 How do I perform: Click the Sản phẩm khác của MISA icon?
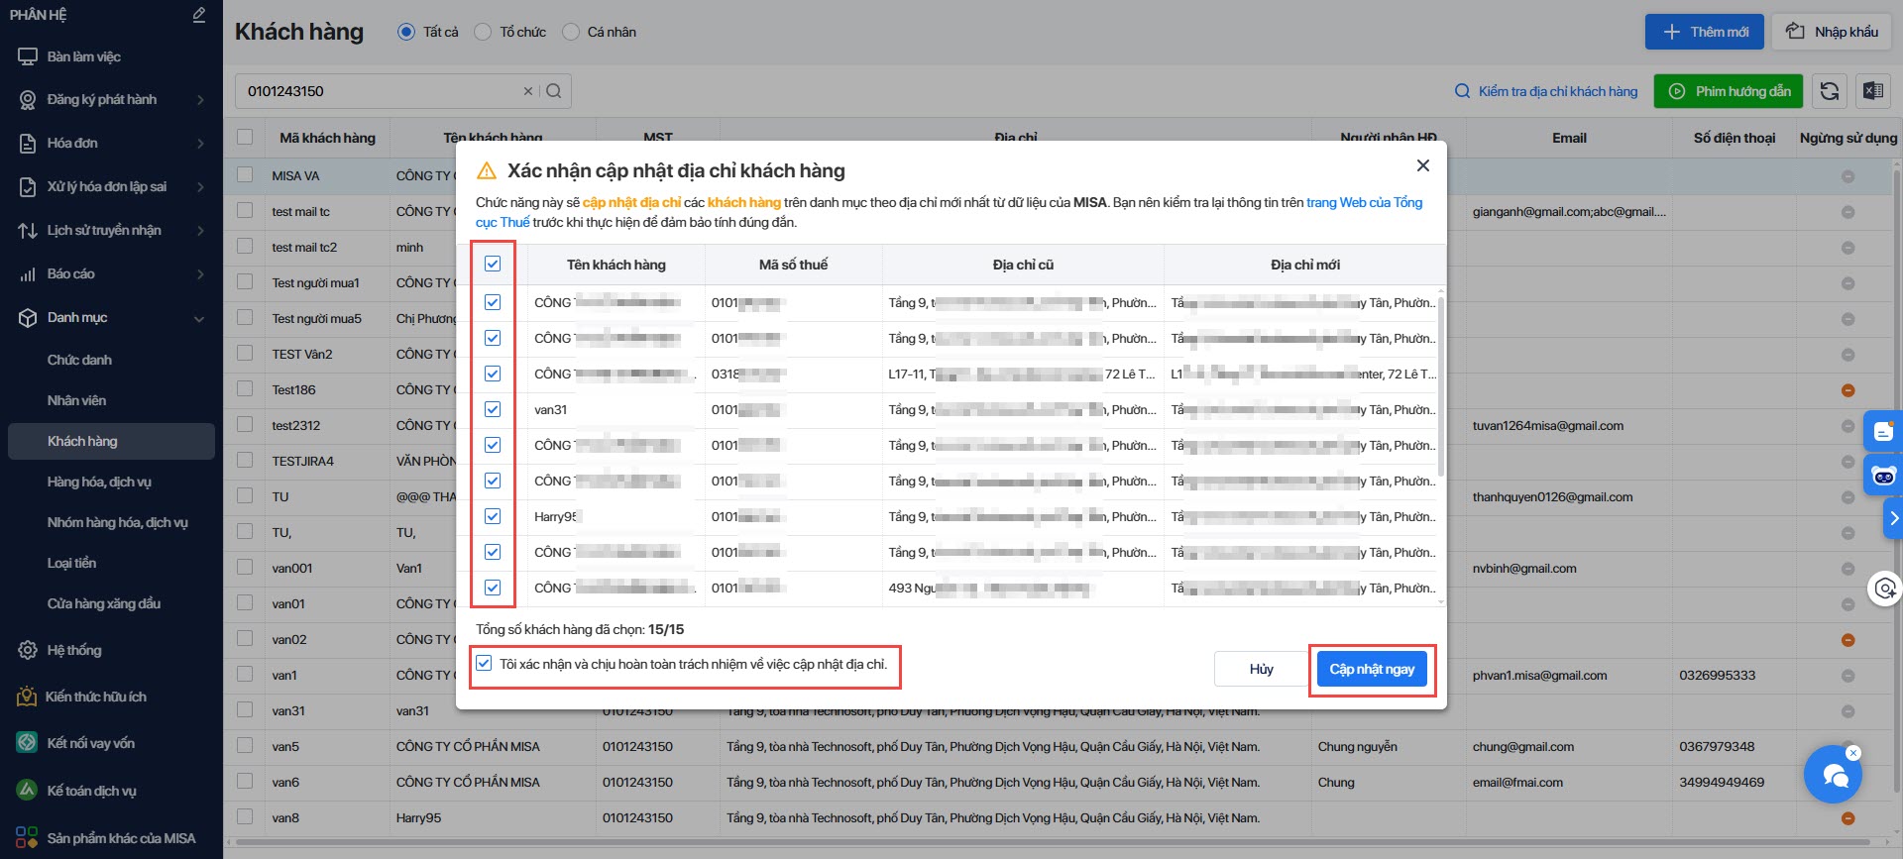[28, 837]
